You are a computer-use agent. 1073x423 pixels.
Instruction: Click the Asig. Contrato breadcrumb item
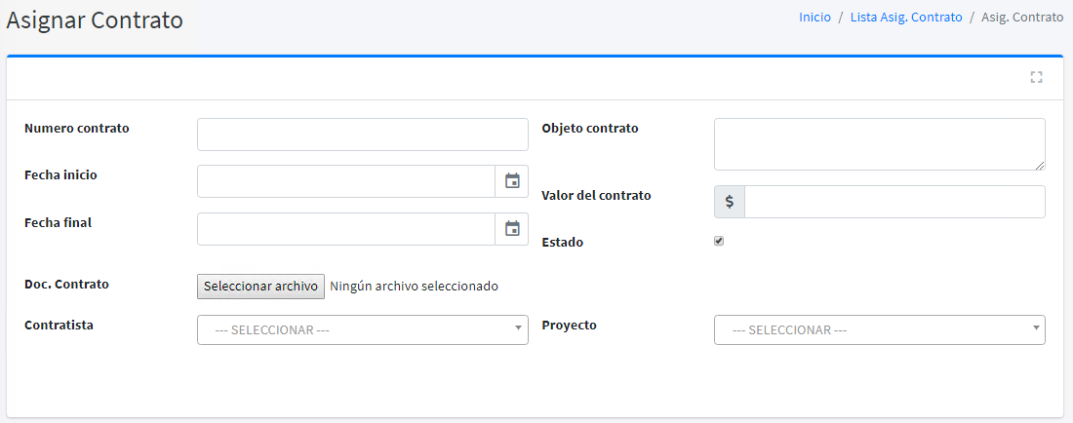tap(1021, 18)
